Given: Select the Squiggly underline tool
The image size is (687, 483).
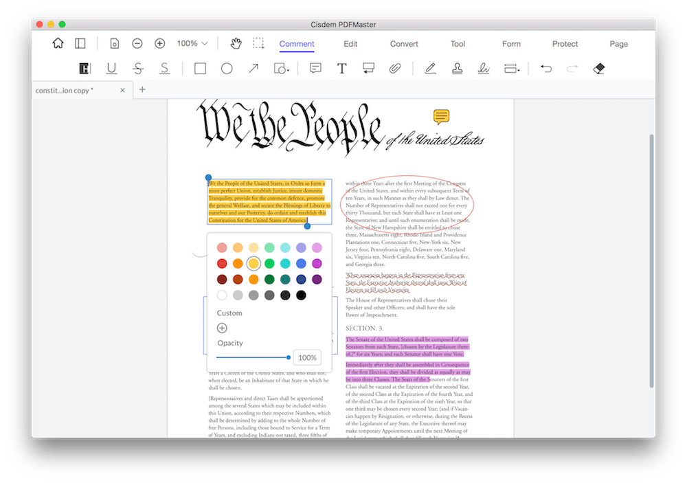Looking at the screenshot, I should pyautogui.click(x=165, y=69).
